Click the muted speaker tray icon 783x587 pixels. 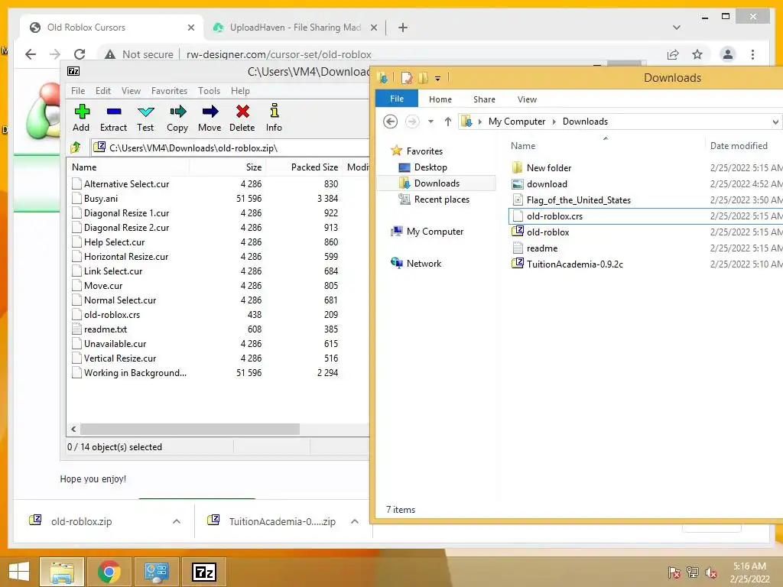click(711, 572)
